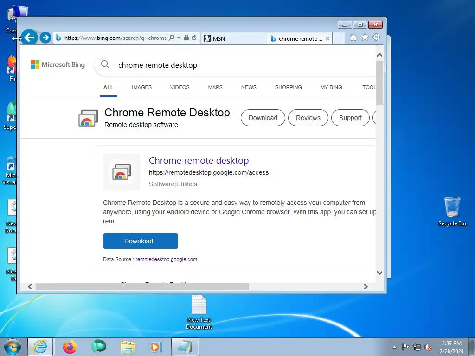Click the Bing search box text
The image size is (475, 356).
(x=158, y=65)
